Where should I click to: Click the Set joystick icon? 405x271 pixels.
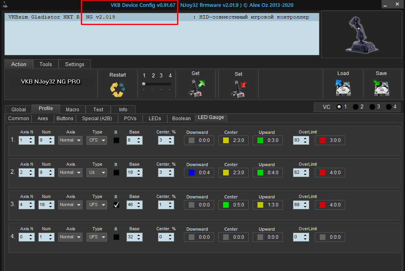[238, 89]
